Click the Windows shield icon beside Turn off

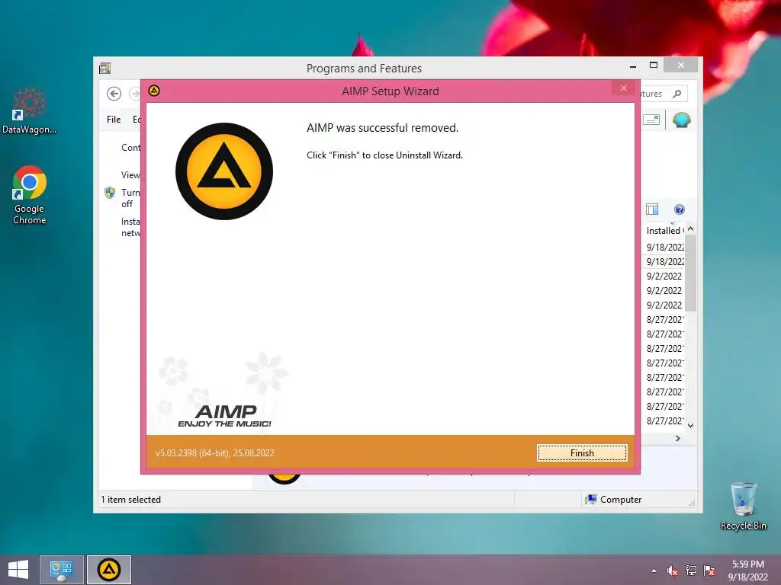click(110, 193)
